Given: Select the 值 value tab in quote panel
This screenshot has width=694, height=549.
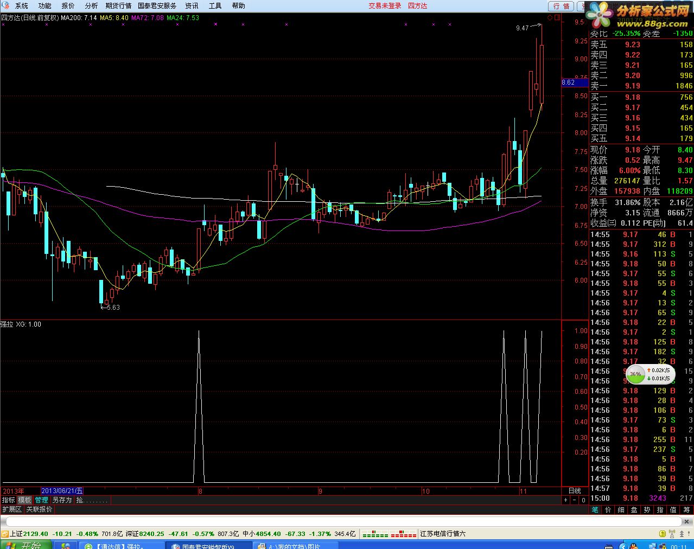Looking at the screenshot, I should pos(673,510).
